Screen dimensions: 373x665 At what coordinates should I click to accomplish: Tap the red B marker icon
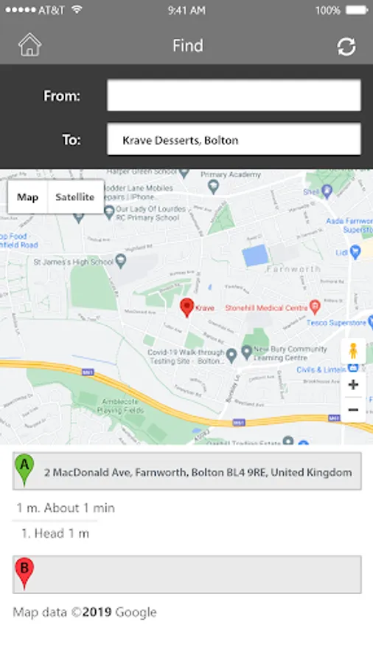[24, 573]
